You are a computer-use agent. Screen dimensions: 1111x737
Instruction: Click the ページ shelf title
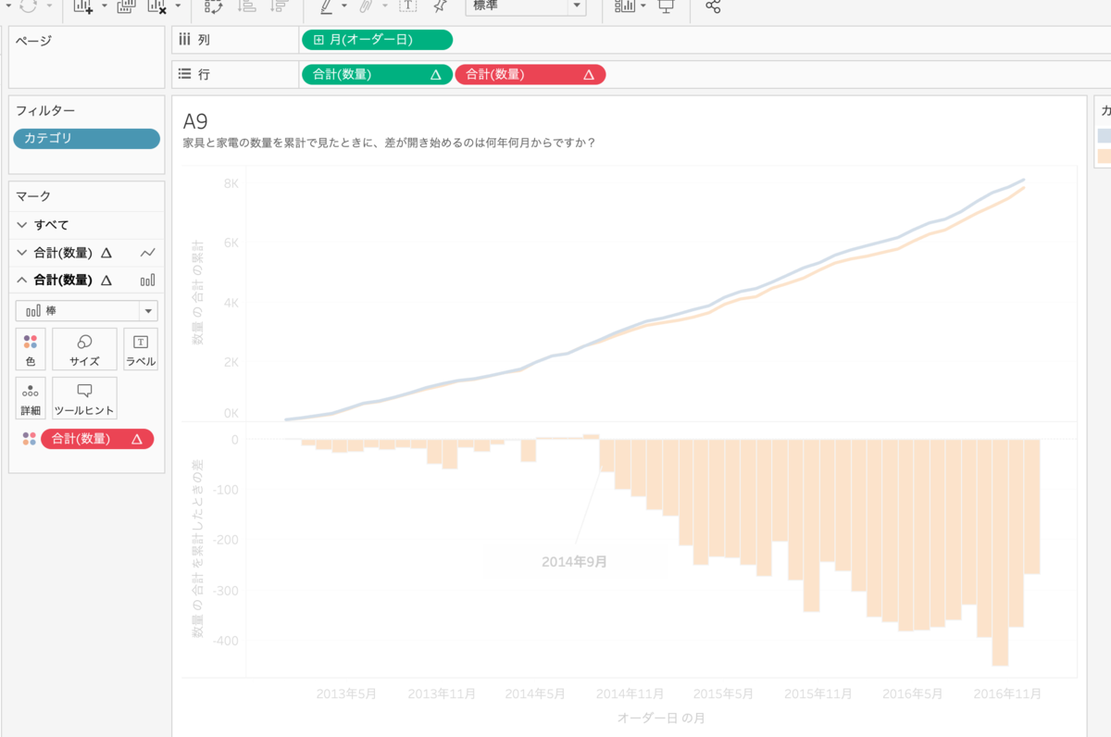coord(33,41)
